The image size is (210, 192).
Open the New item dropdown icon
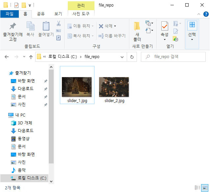coord(149,23)
